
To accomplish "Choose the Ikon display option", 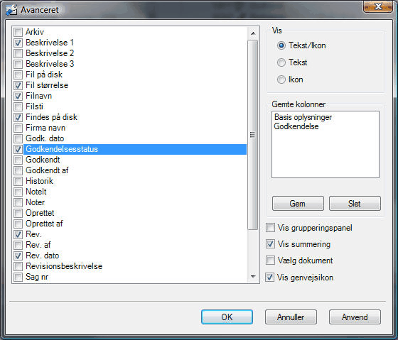I will pos(281,79).
